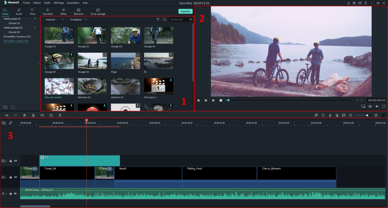Open the Fichier menu
The width and height of the screenshot is (388, 208).
pyautogui.click(x=27, y=3)
